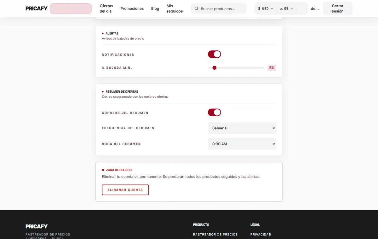378x239 pixels.
Task: Open the Rastreador de precios footer link
Action: 215,234
